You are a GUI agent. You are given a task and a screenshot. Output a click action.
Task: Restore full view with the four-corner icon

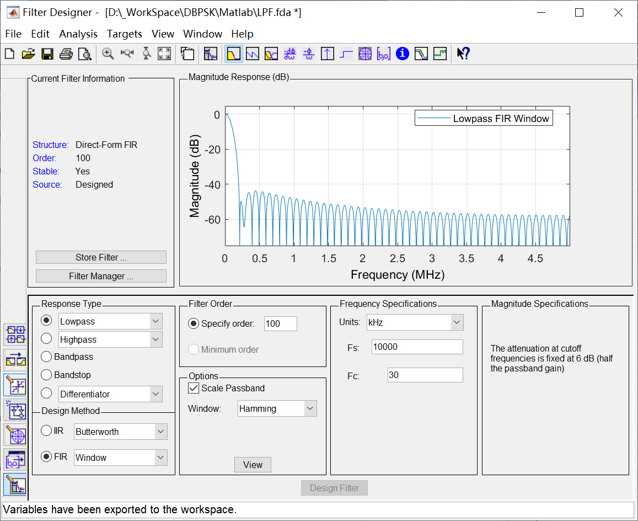click(x=164, y=54)
